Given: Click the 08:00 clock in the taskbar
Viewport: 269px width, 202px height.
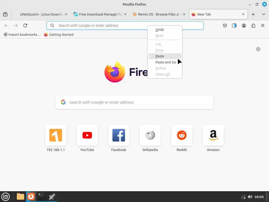Looking at the screenshot, I should (x=259, y=197).
